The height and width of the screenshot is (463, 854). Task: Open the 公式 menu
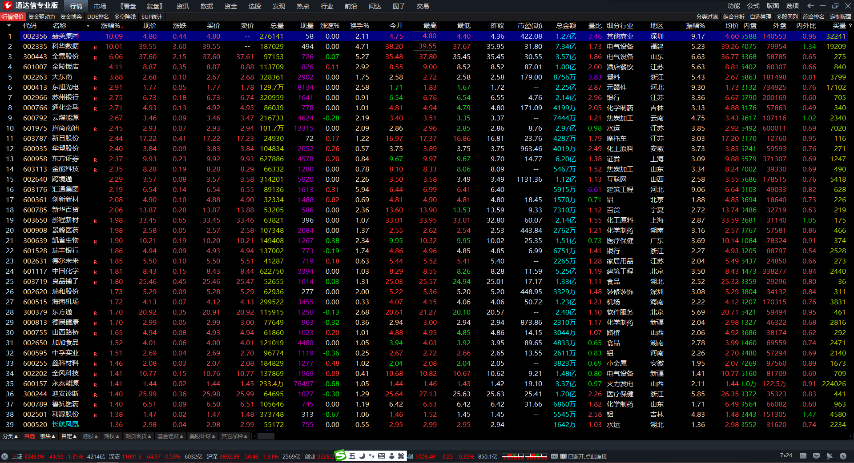753,6
